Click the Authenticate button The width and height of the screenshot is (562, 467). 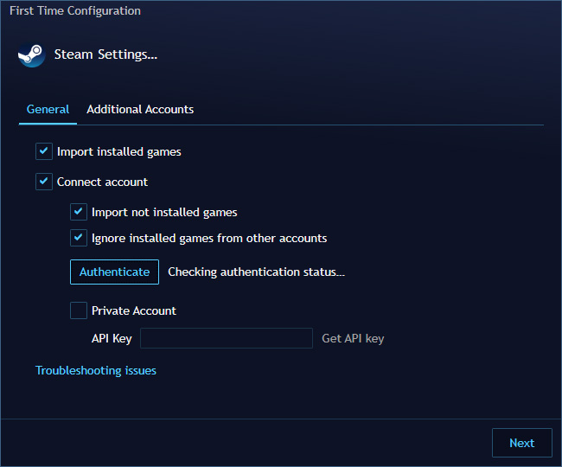114,272
